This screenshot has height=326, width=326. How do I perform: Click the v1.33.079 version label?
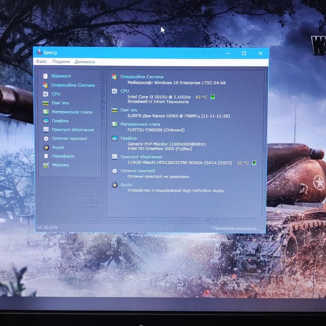[x=47, y=228]
